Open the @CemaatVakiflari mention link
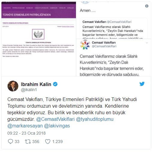Viewport: 154px width, 152px height. pyautogui.click(x=55, y=119)
